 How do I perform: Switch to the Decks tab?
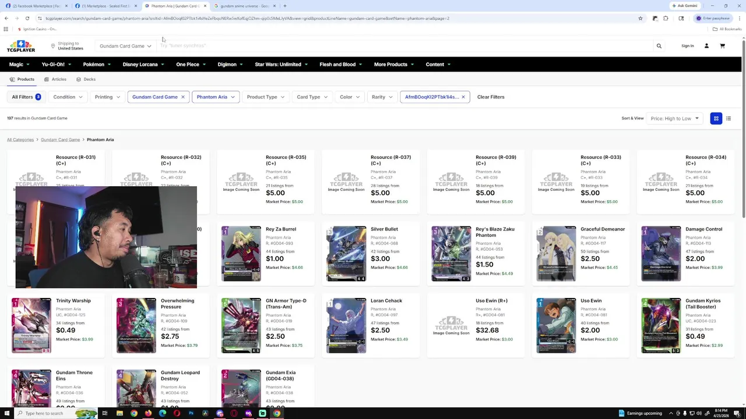(86, 79)
